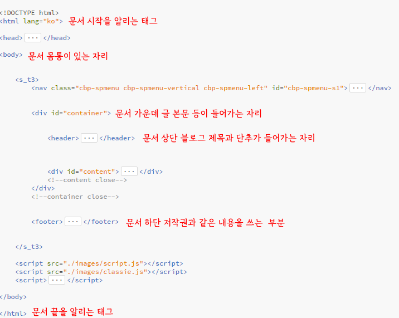Screen dimensions: 399x318
Task: Click the closing </s_t3> tag
Action: coord(29,247)
